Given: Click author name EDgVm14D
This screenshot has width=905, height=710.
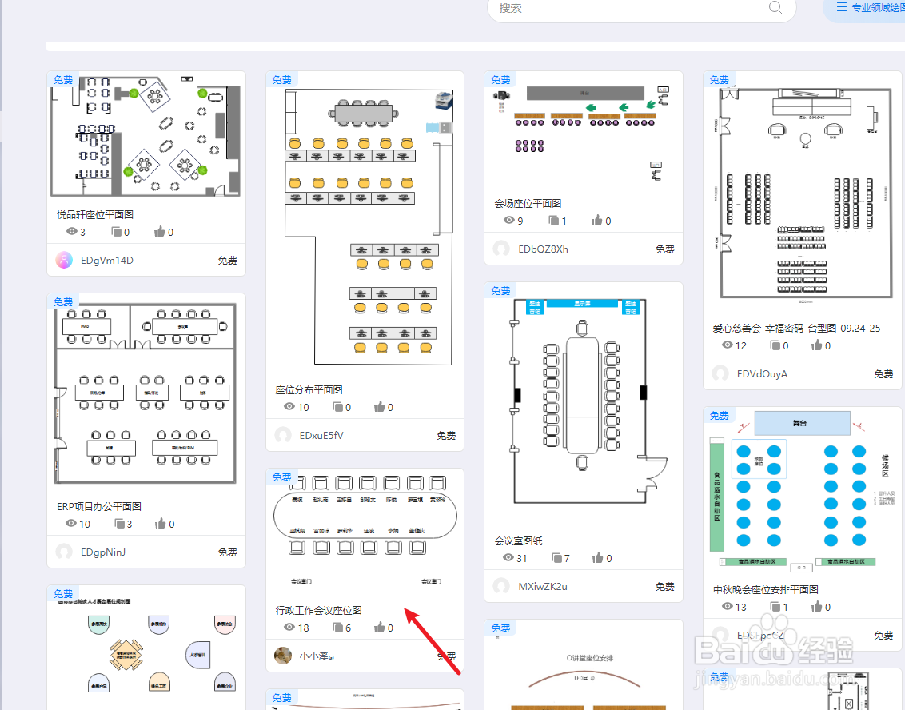Looking at the screenshot, I should pyautogui.click(x=107, y=261).
